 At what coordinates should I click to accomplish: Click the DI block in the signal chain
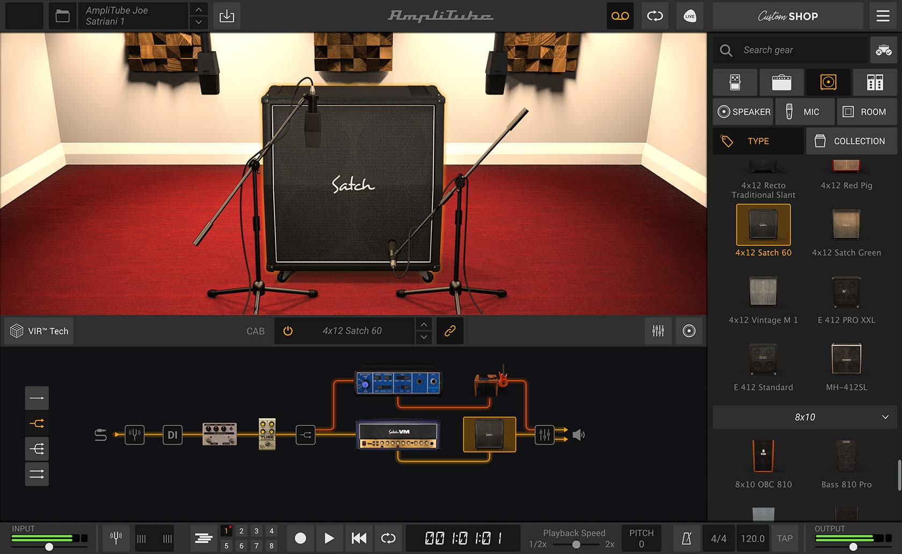(172, 434)
